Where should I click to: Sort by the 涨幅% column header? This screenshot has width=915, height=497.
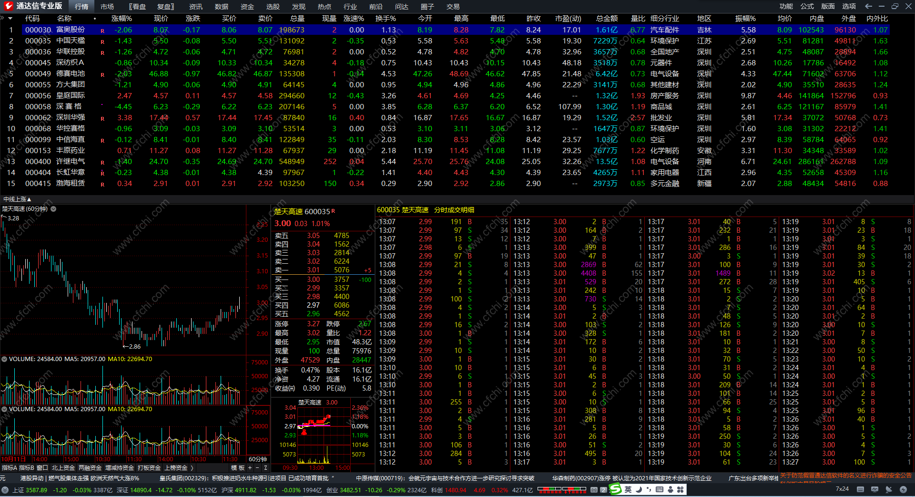coord(122,18)
